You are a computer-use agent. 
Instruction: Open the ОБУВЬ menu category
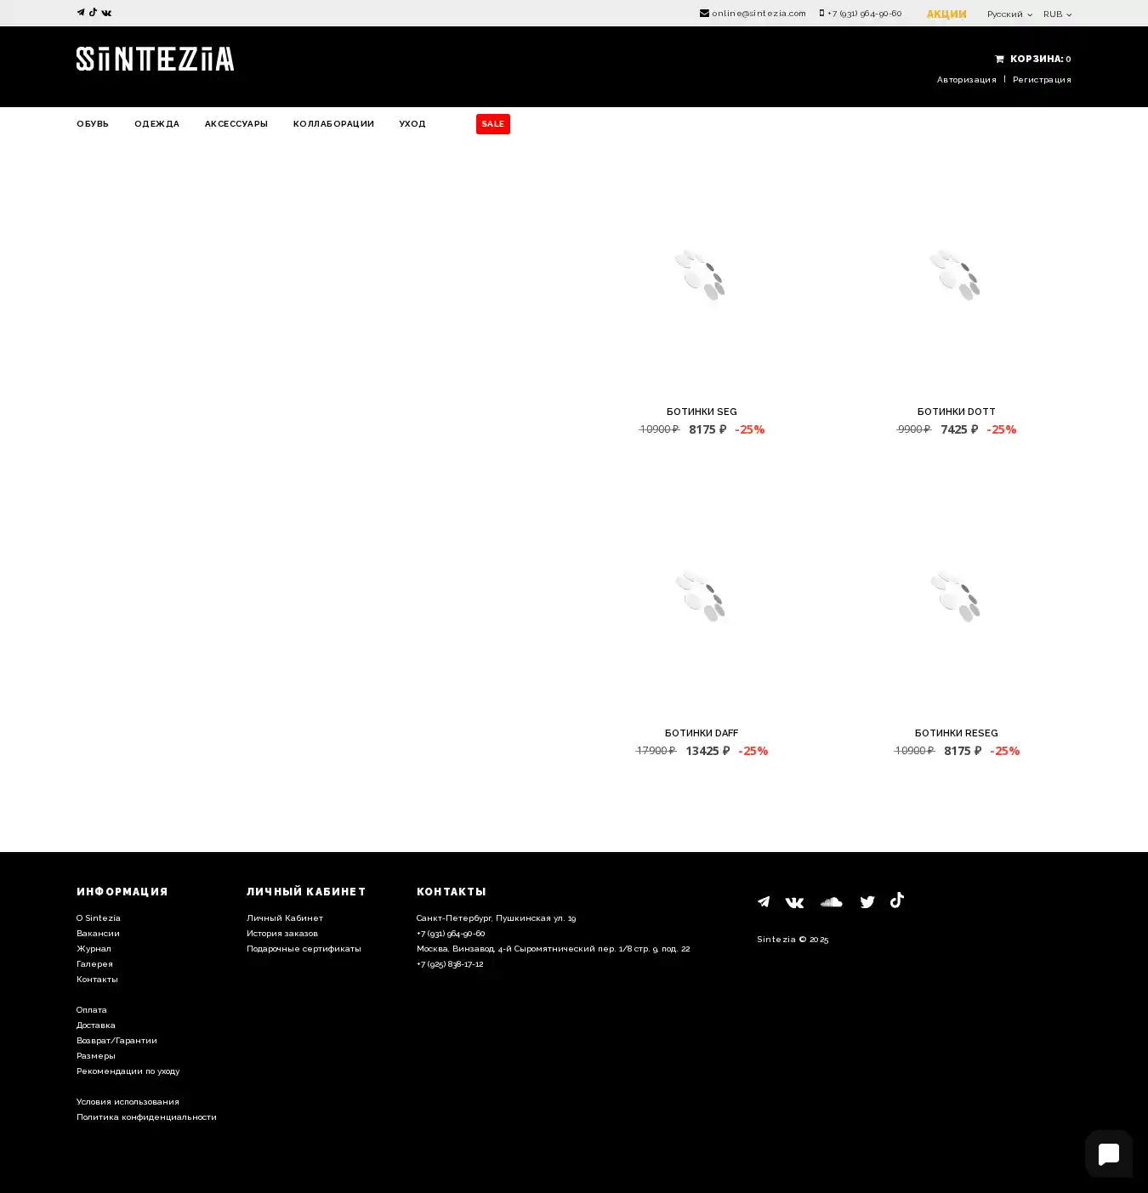(93, 124)
